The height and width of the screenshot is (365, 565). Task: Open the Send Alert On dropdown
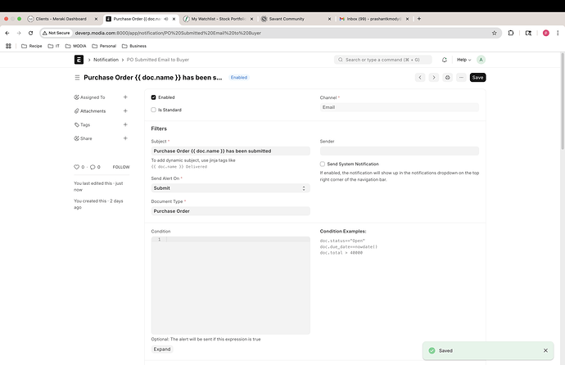click(x=231, y=188)
